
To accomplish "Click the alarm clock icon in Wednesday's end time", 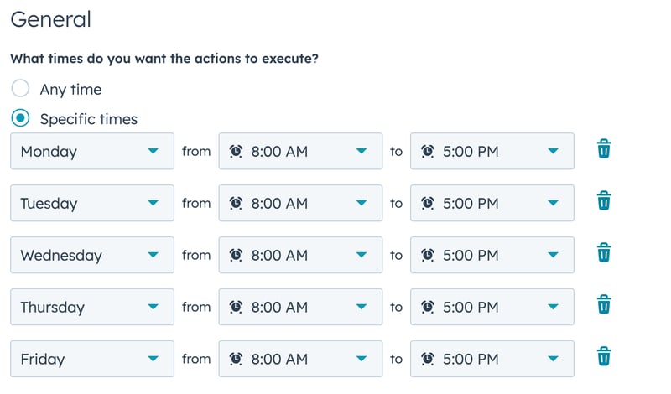I will [428, 255].
